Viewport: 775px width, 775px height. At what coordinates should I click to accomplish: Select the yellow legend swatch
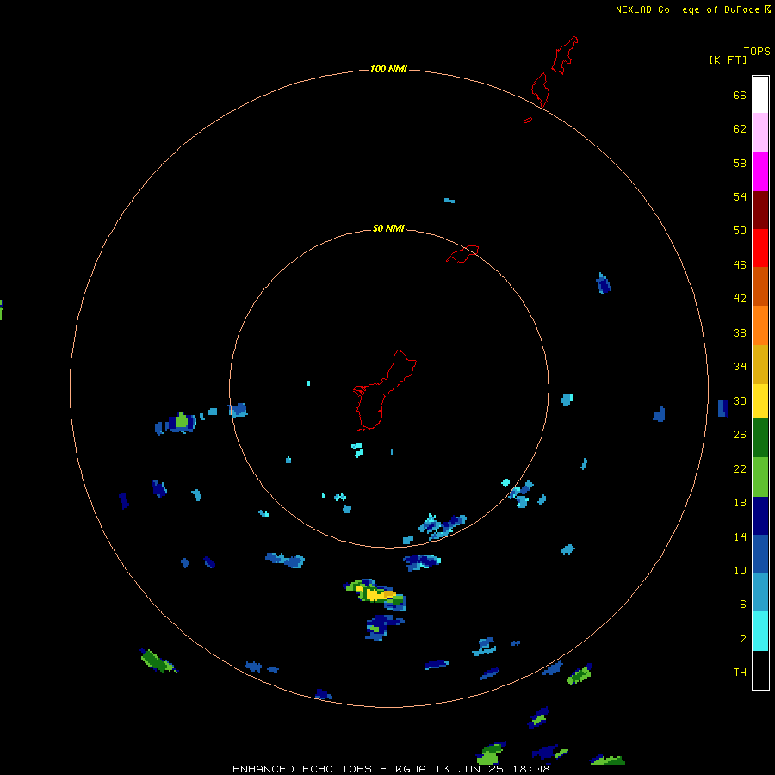pos(760,401)
